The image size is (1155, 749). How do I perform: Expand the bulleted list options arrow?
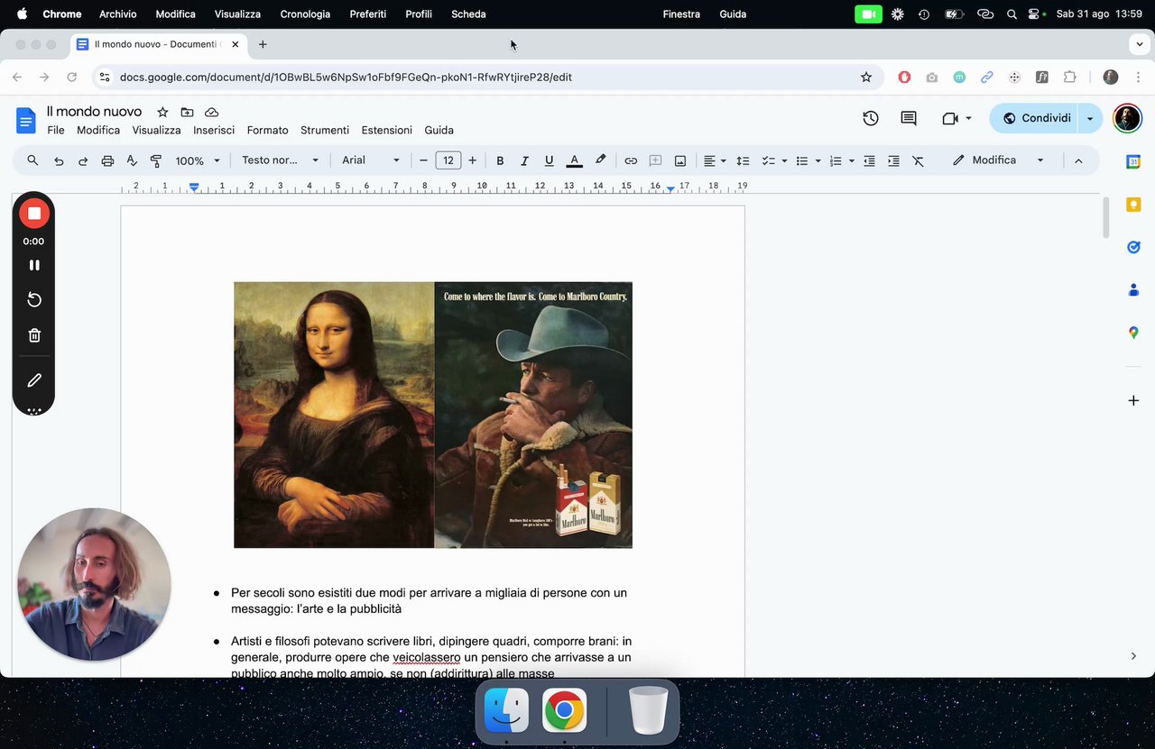pos(818,160)
